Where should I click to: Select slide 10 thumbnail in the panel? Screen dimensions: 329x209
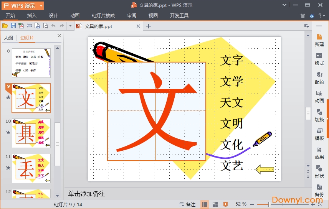(31, 133)
